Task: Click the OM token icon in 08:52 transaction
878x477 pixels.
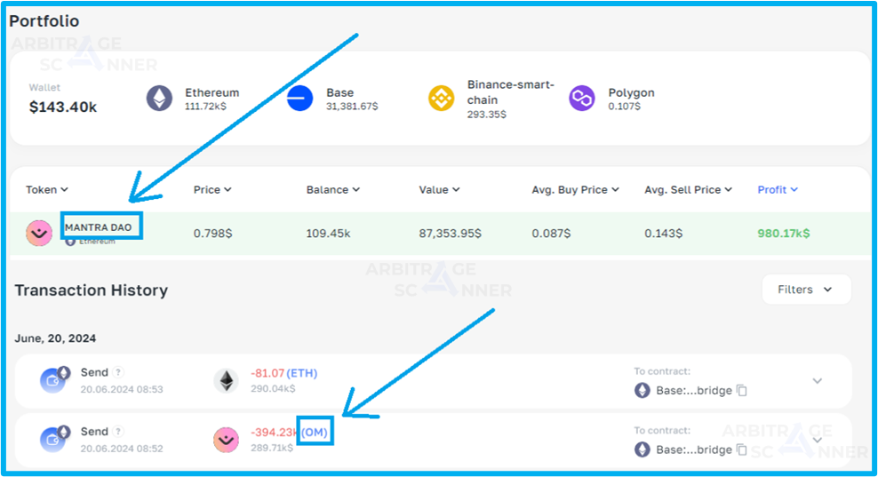Action: click(x=227, y=440)
